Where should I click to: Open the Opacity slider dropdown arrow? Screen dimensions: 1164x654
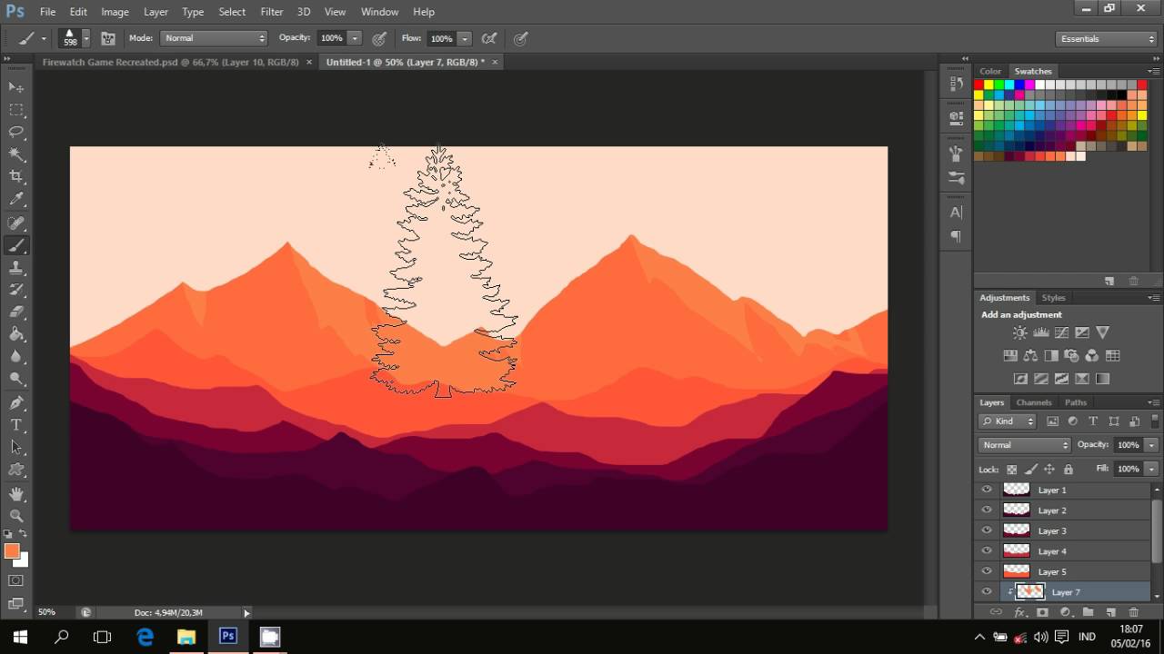pyautogui.click(x=355, y=38)
